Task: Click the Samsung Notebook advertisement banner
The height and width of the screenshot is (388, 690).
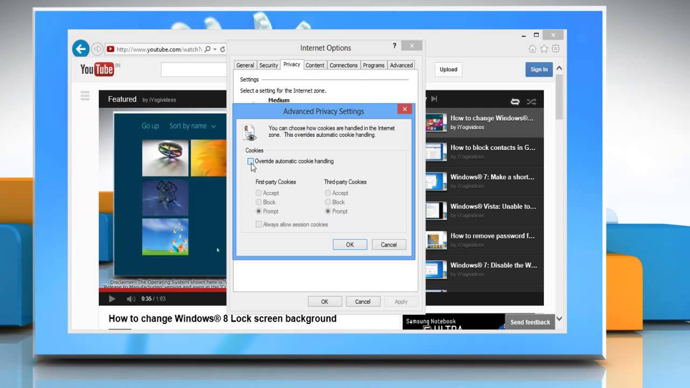Action: pos(454,322)
